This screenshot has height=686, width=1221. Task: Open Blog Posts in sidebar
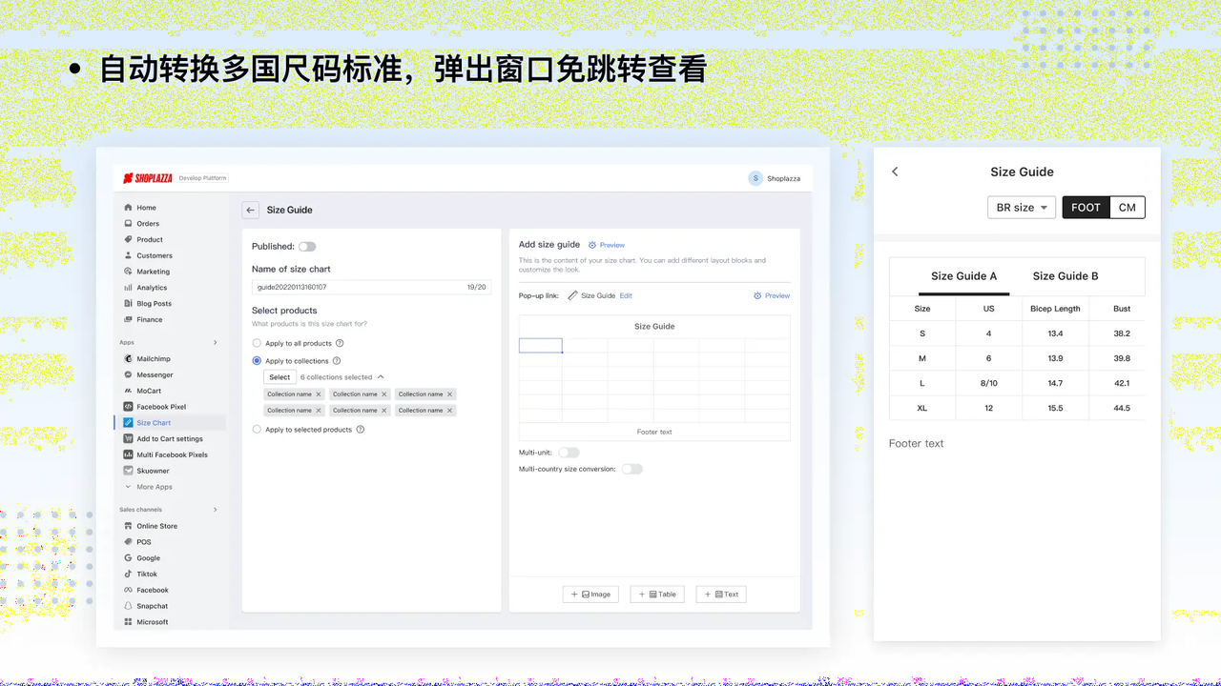coord(154,304)
